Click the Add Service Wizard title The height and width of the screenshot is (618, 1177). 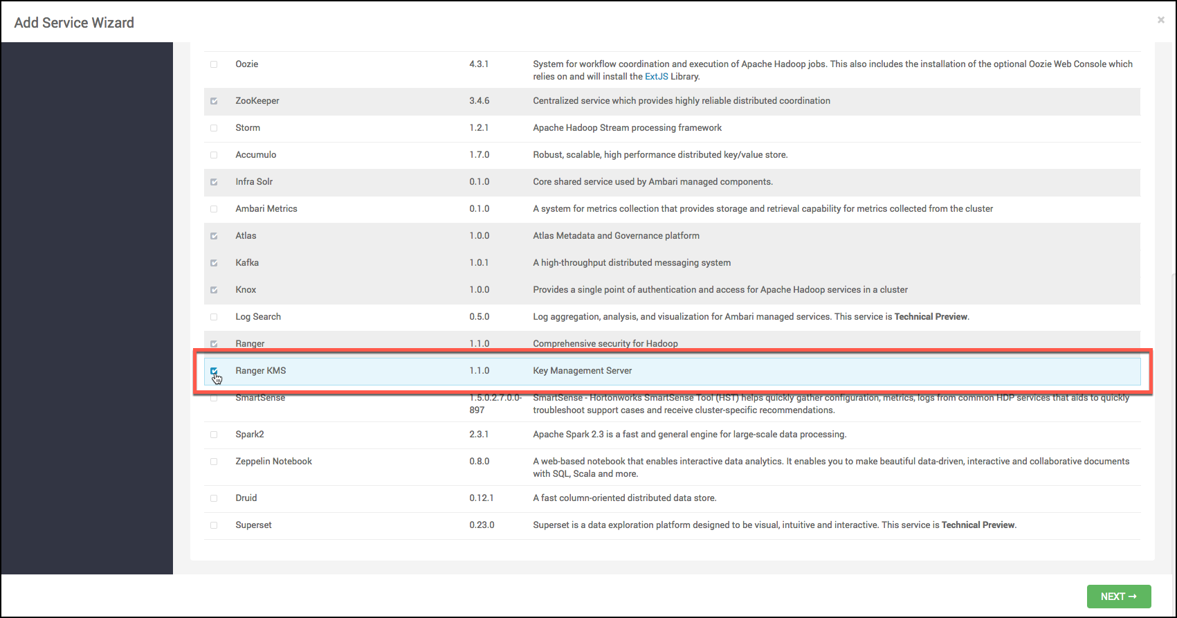click(x=74, y=22)
